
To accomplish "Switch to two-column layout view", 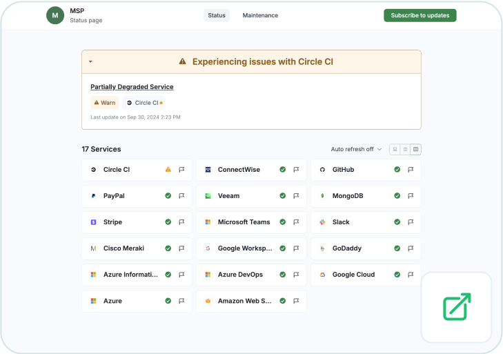I will click(x=405, y=149).
